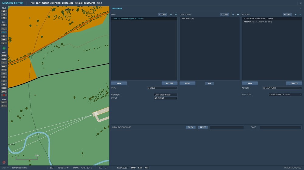Select the ground vehicle object icon
The width and height of the screenshot is (304, 170).
(x=4, y=66)
